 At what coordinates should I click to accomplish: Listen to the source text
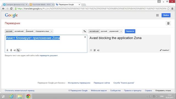(15, 50)
